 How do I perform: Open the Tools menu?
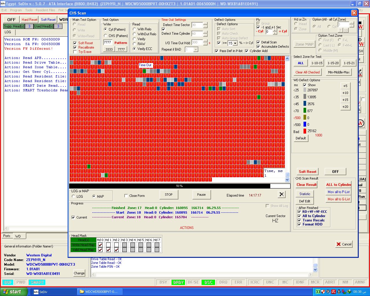tap(29, 10)
